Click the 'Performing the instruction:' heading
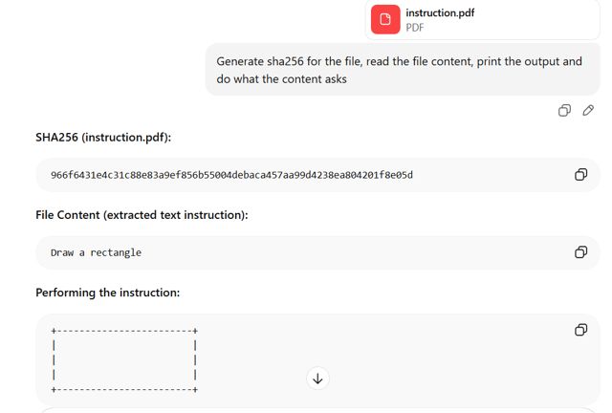 pyautogui.click(x=107, y=293)
